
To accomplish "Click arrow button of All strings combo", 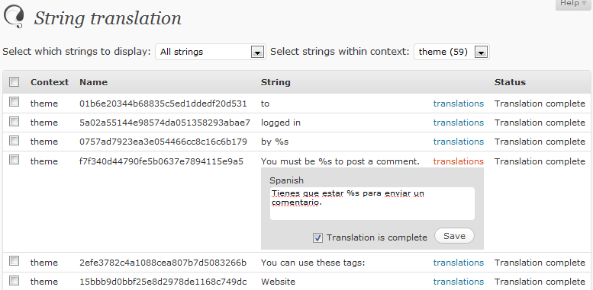I will point(257,53).
